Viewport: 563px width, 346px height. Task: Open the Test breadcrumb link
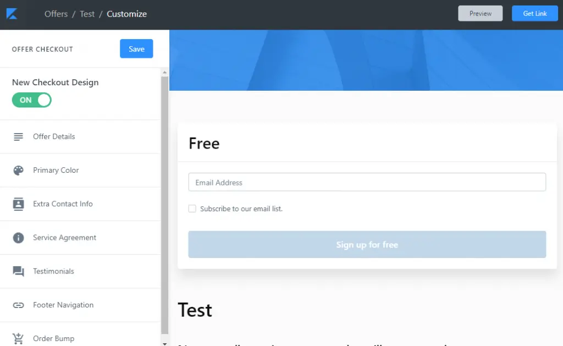(x=87, y=14)
